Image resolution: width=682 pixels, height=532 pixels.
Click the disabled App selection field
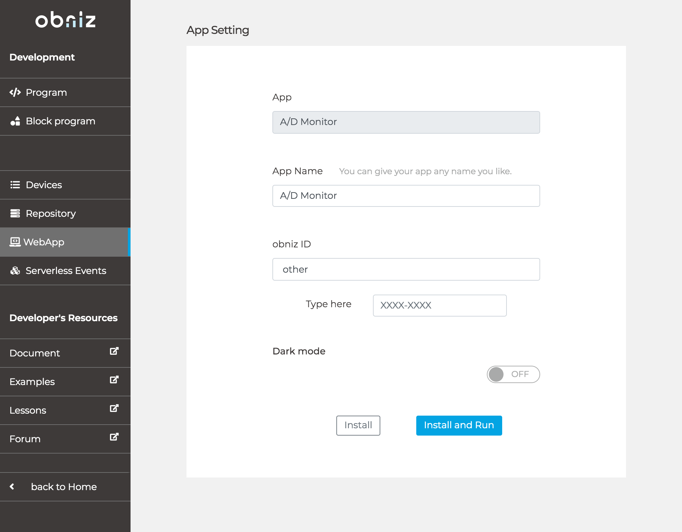coord(406,122)
